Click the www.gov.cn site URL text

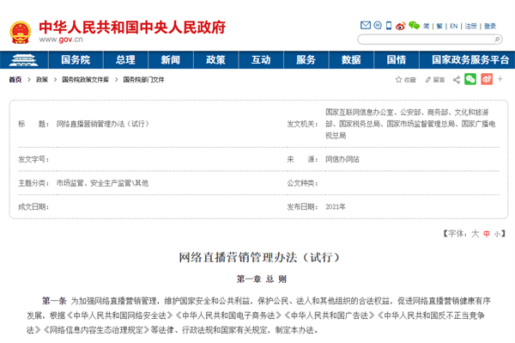click(x=61, y=40)
